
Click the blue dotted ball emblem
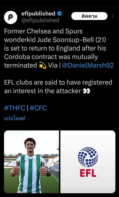coord(88,157)
